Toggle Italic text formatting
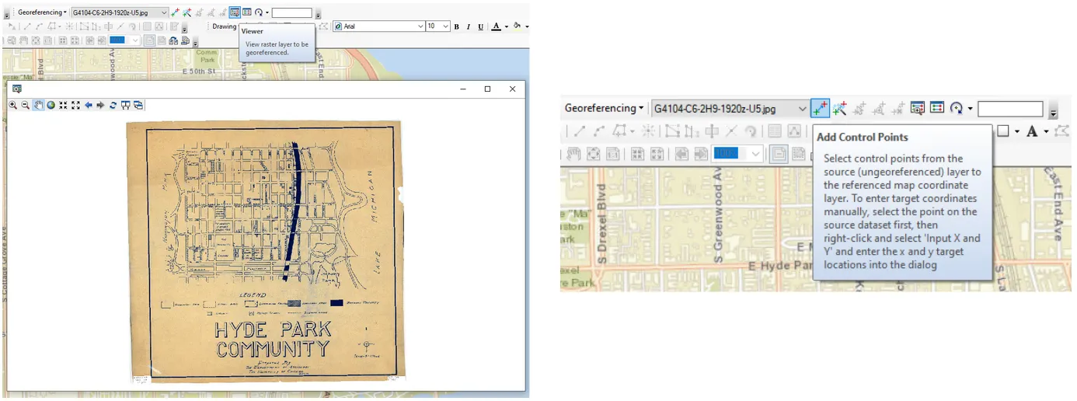Image resolution: width=1077 pixels, height=401 pixels. (x=469, y=26)
